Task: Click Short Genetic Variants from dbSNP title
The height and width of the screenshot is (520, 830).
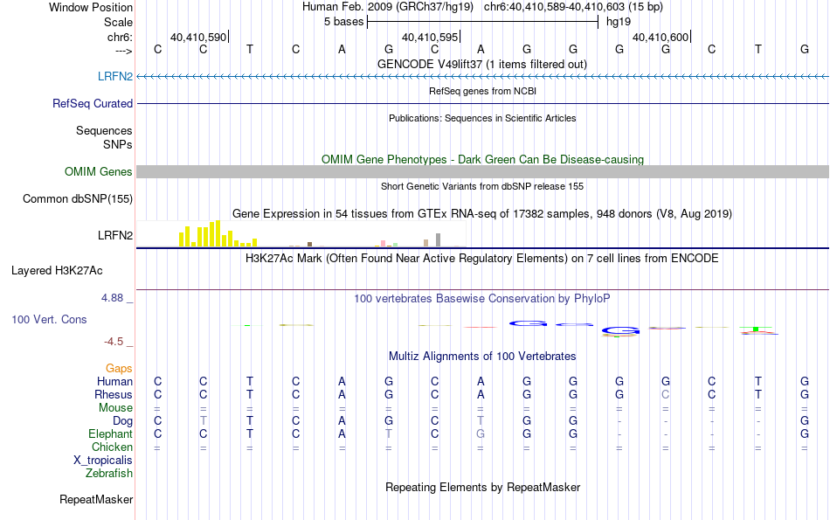Action: tap(482, 186)
